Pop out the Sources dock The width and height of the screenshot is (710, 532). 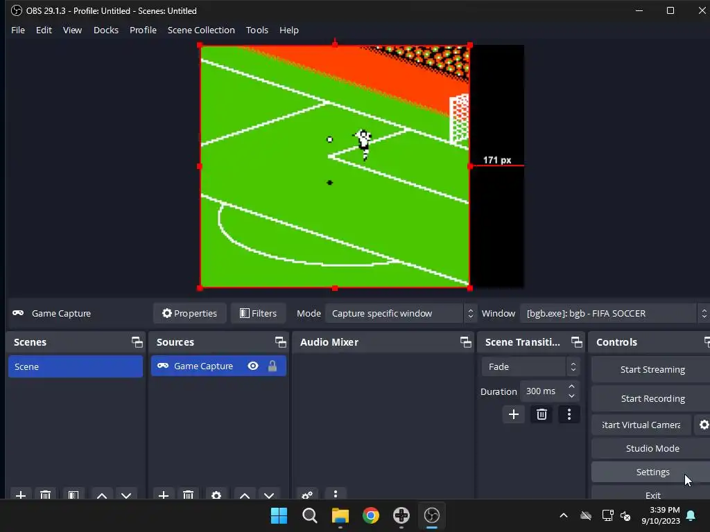280,342
